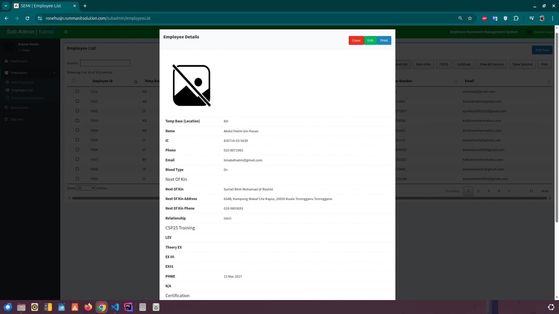Tick the checkbox for employee T007
The image size is (559, 314).
[77, 159]
